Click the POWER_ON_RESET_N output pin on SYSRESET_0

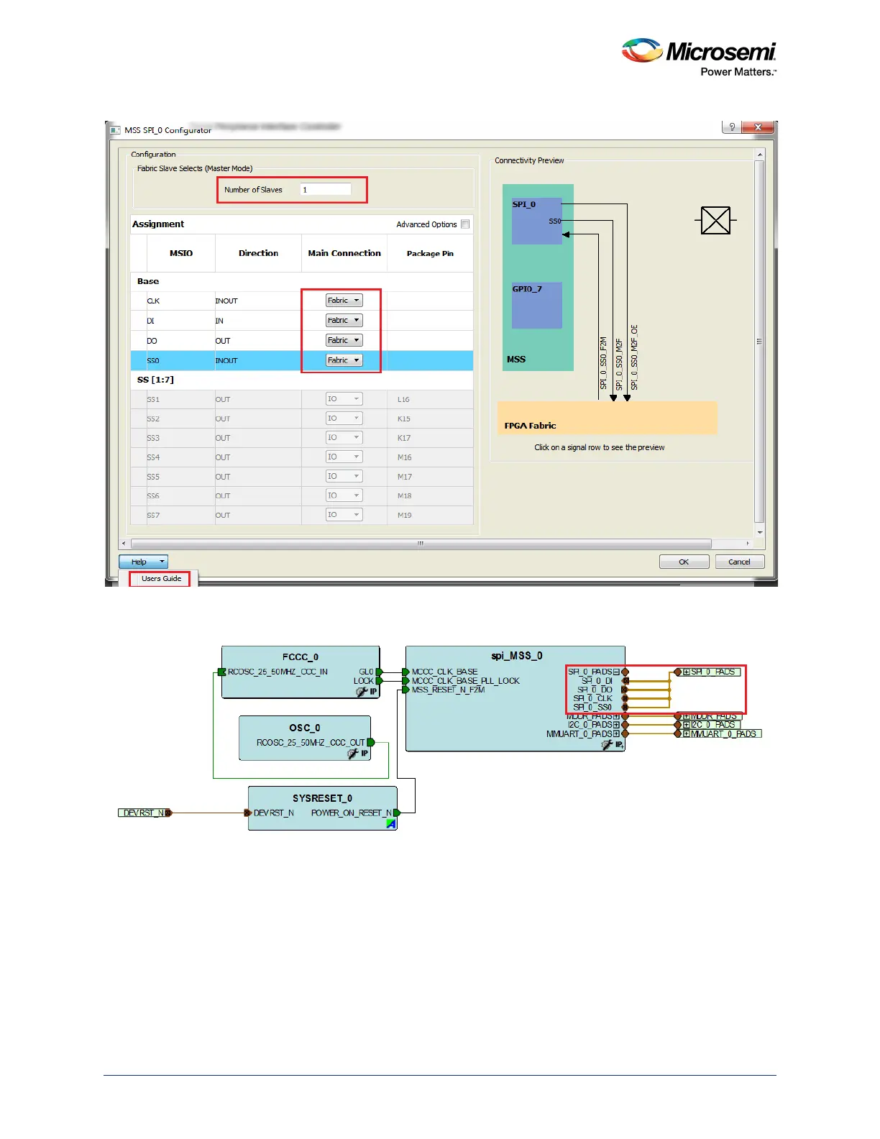click(396, 813)
